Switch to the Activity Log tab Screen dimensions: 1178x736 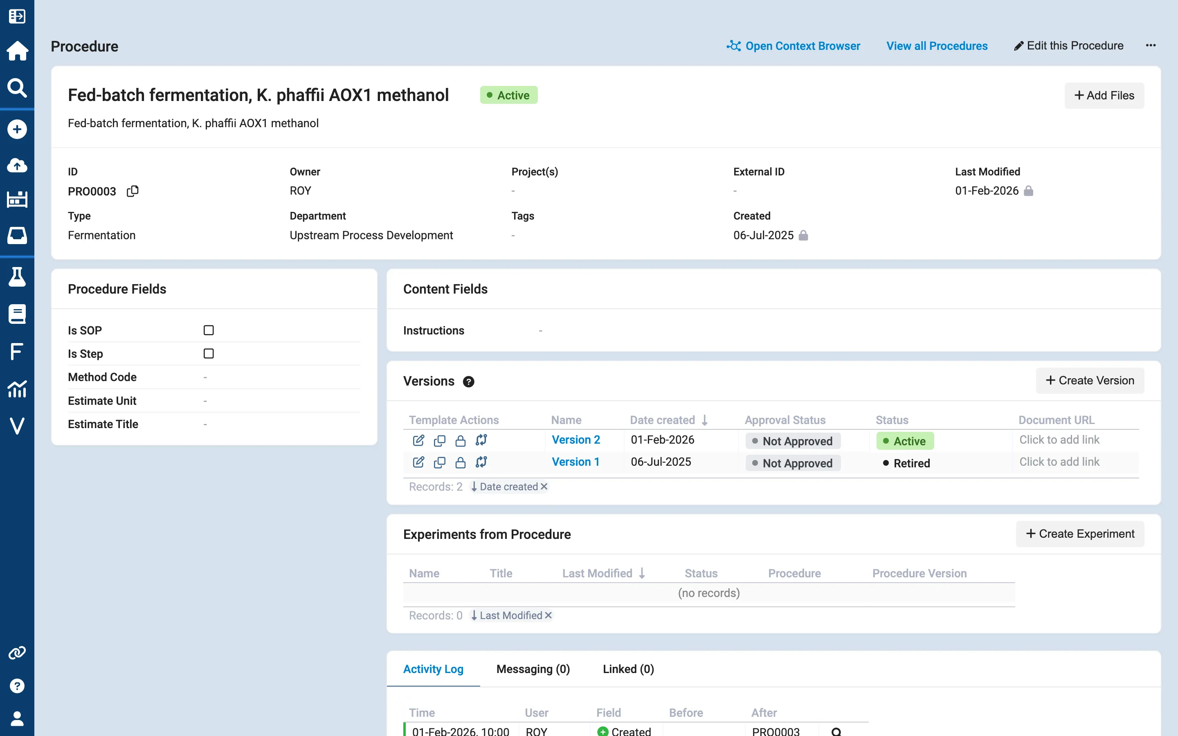pos(433,669)
